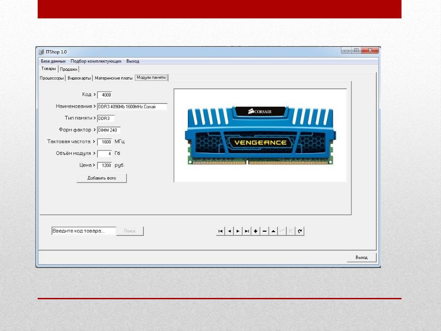Insert new record with plus button
Viewport: 441px width, 331px height.
tap(255, 231)
